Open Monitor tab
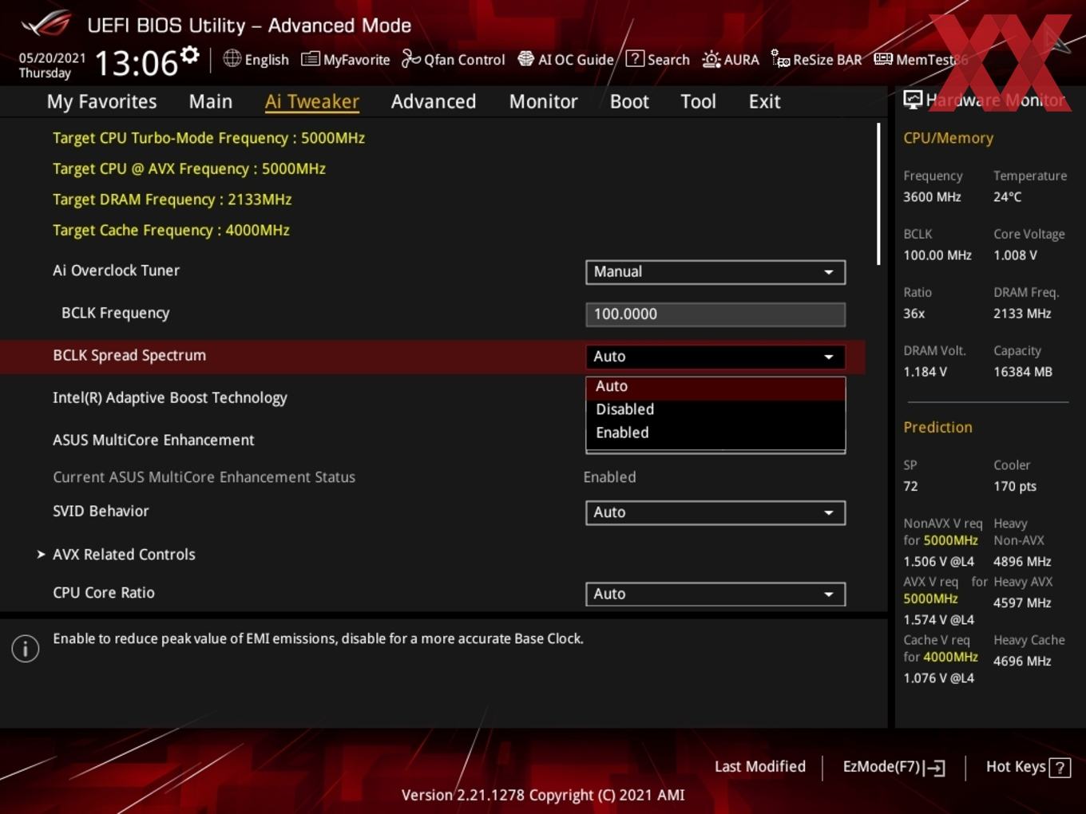This screenshot has height=814, width=1086. (x=543, y=101)
